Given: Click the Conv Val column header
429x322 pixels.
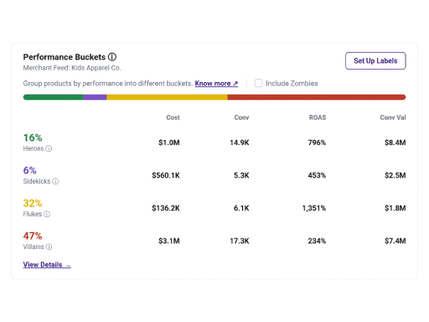Looking at the screenshot, I should point(393,117).
